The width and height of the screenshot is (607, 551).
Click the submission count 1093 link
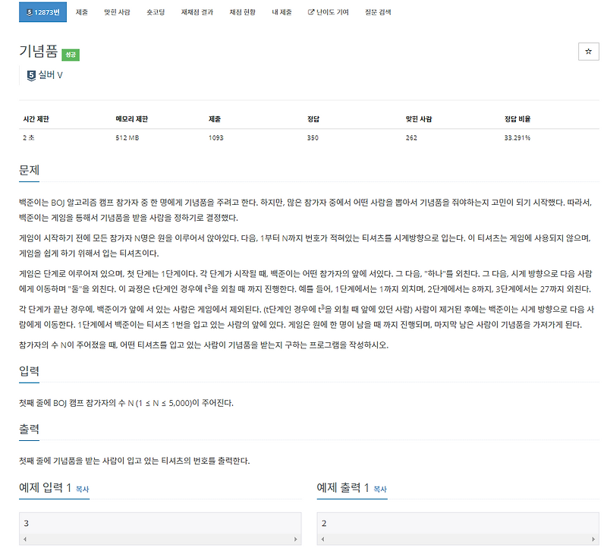point(215,138)
